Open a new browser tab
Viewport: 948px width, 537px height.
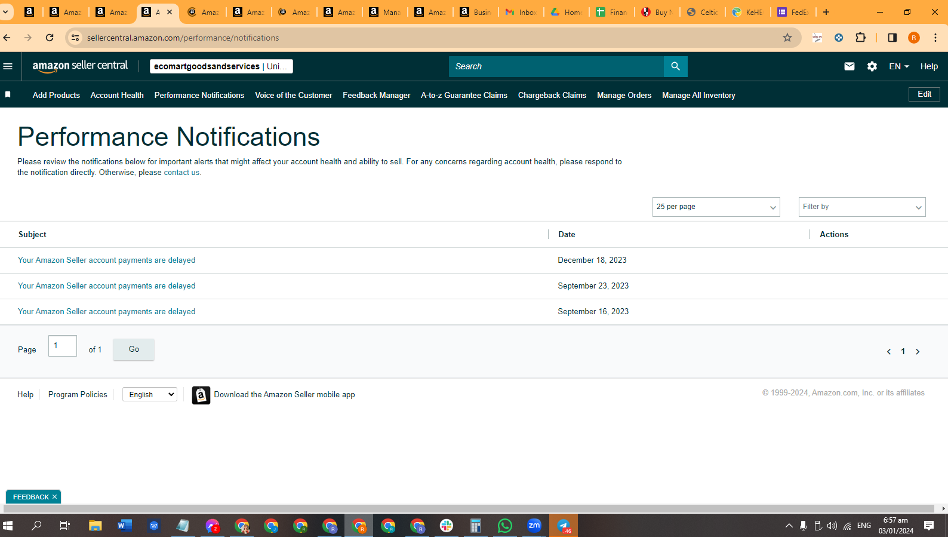coord(826,12)
